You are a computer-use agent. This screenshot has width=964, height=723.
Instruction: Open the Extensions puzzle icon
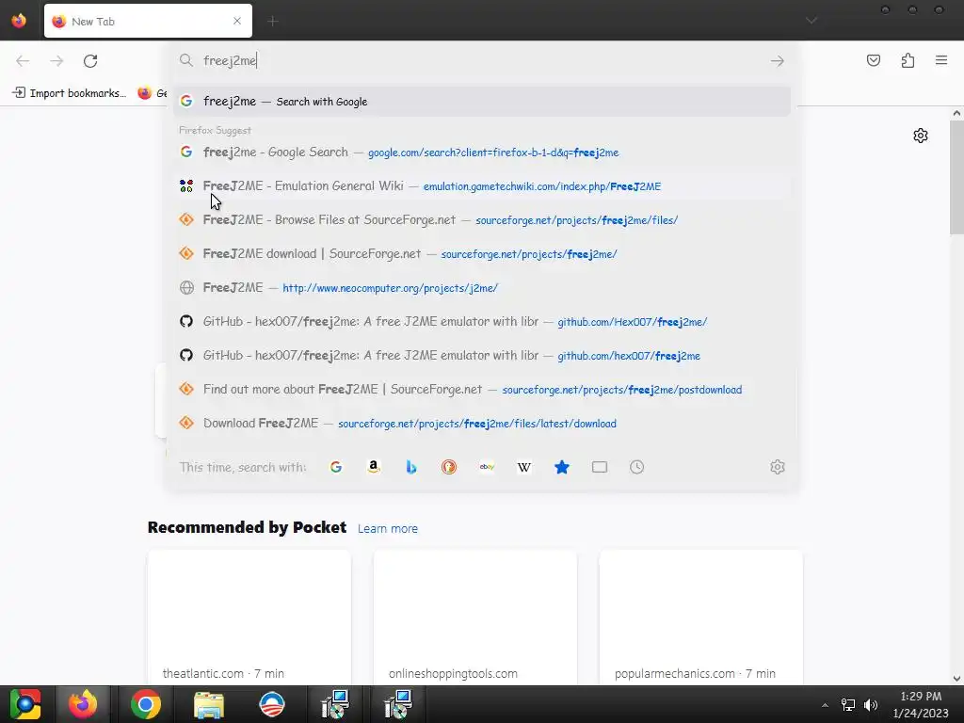(908, 60)
